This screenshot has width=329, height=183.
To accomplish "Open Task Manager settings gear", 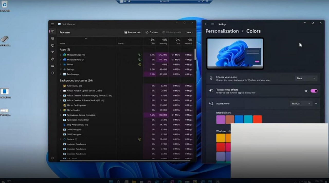I will 53,158.
